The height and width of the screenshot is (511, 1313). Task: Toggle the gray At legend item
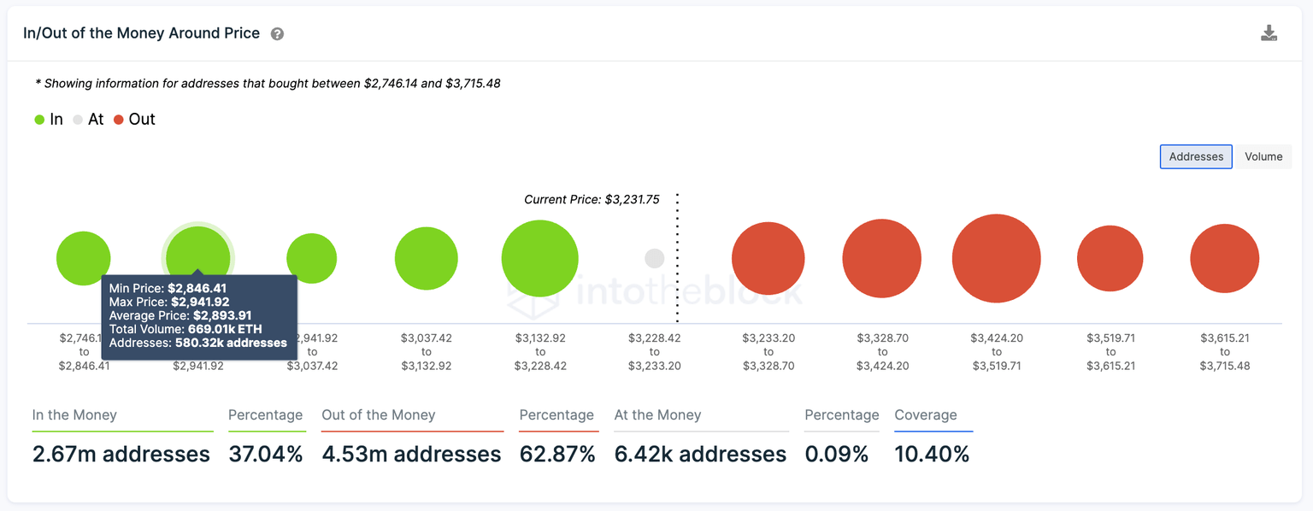(88, 120)
